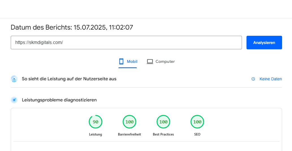The height and width of the screenshot is (151, 292).
Task: Click the Barrierefreiheit category label
Action: pos(129,134)
